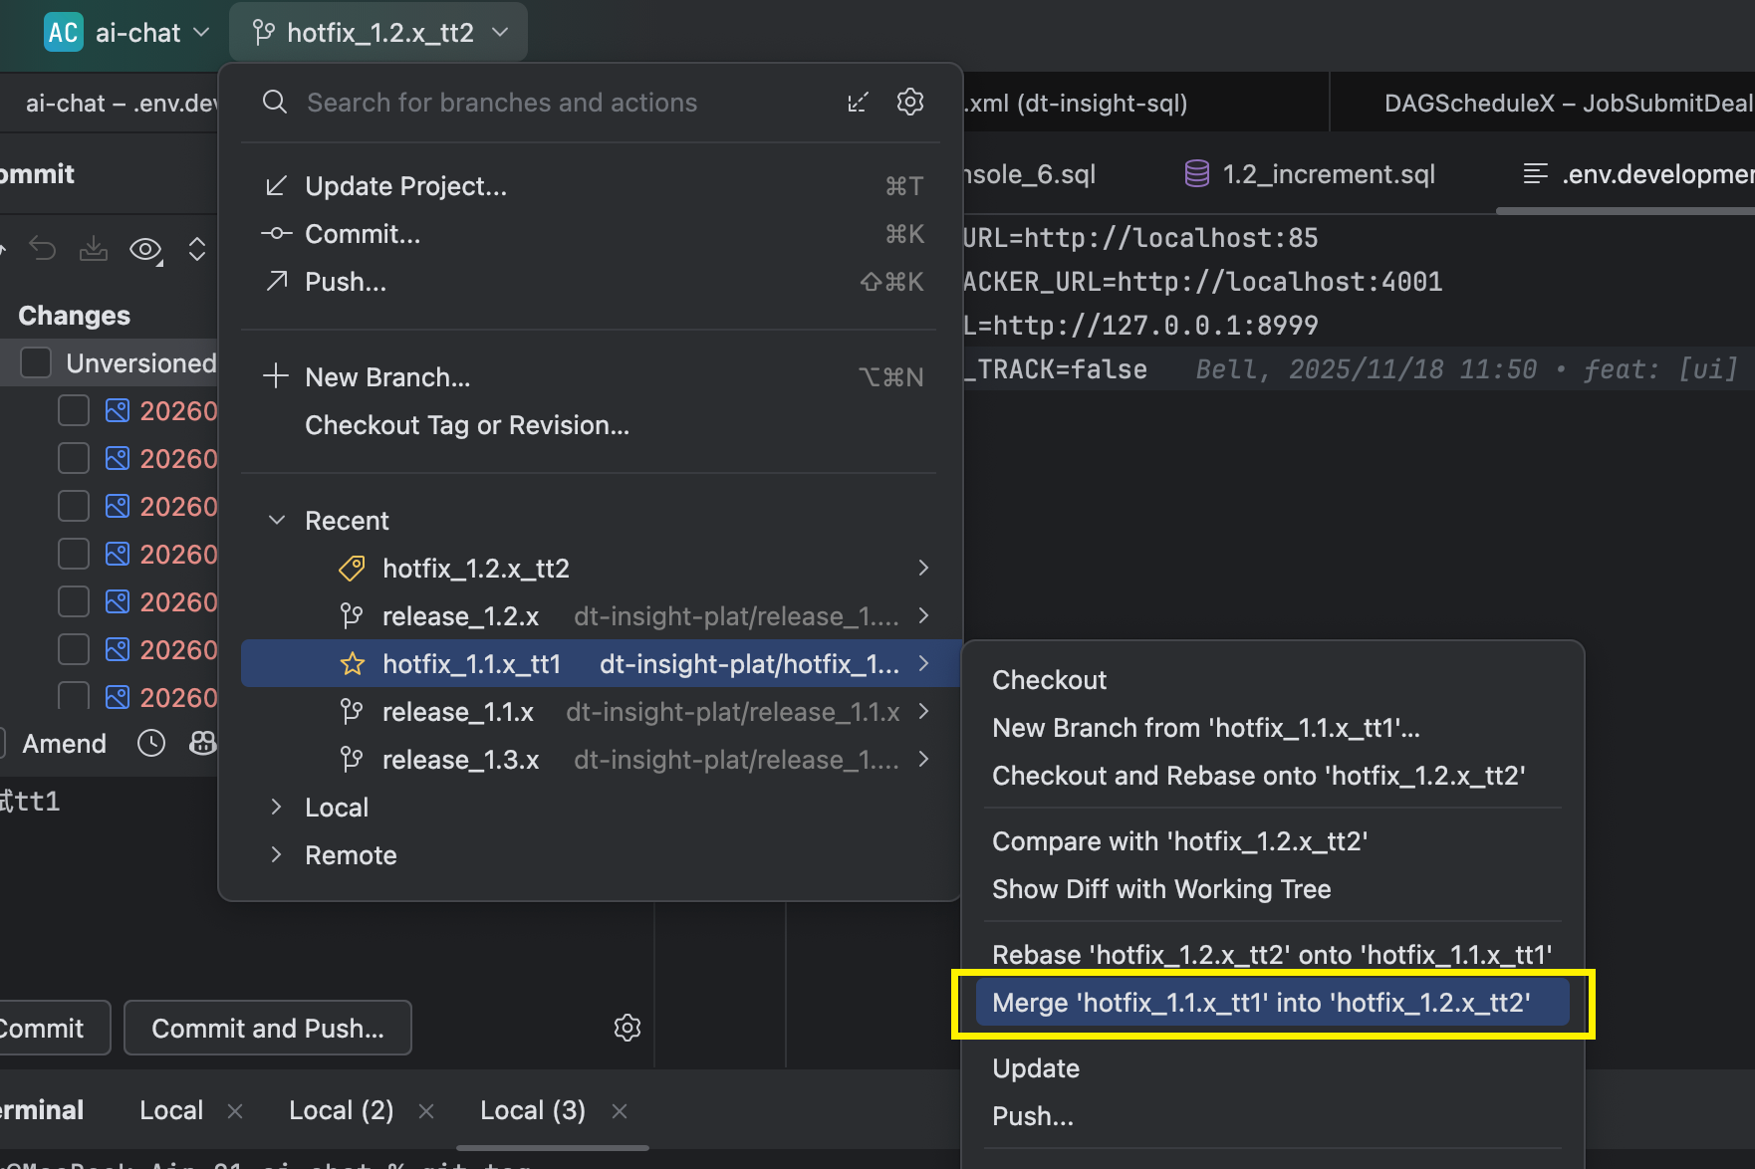This screenshot has width=1755, height=1169.
Task: Close the Local (3) terminal tab
Action: tap(620, 1111)
